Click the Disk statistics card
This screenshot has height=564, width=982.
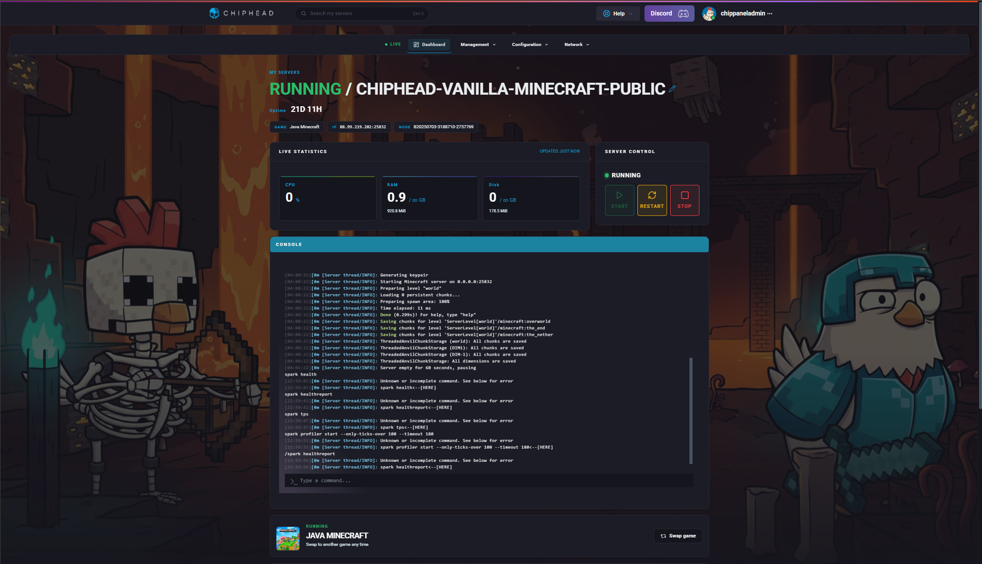click(532, 198)
